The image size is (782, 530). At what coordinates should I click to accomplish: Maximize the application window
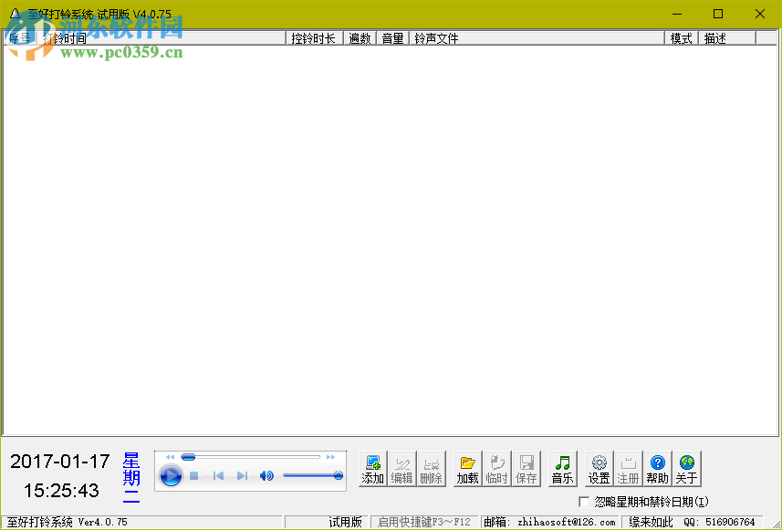718,14
